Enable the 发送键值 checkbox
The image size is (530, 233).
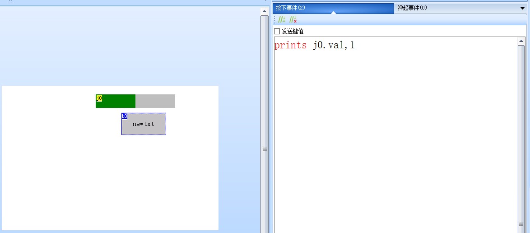click(x=277, y=31)
